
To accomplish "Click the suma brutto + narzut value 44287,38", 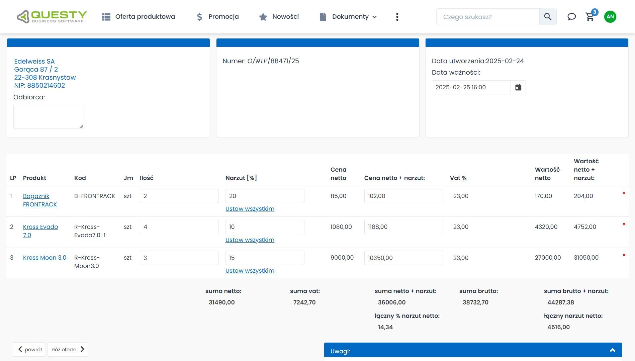I will [561, 302].
